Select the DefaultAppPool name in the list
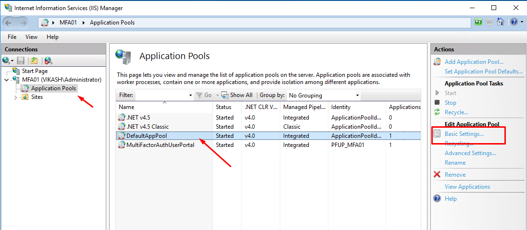This screenshot has width=527, height=230. coord(147,136)
